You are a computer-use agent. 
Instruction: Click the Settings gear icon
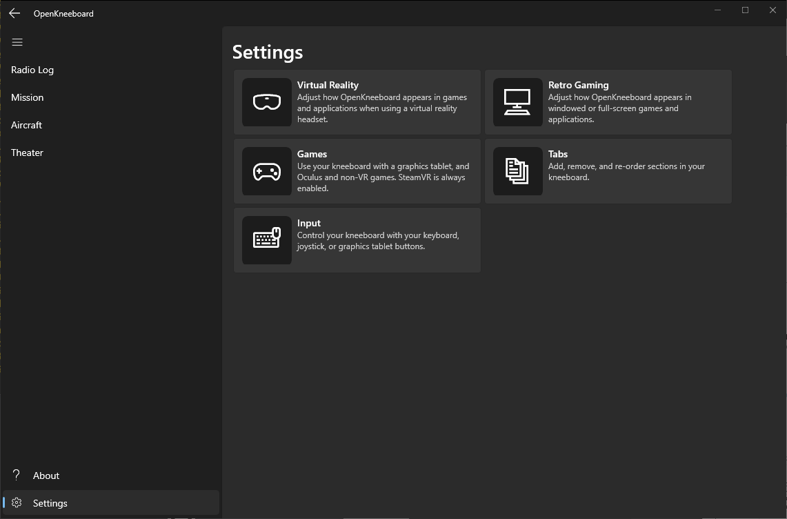17,503
